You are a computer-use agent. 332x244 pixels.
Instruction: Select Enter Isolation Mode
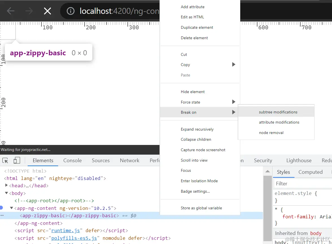pyautogui.click(x=199, y=181)
